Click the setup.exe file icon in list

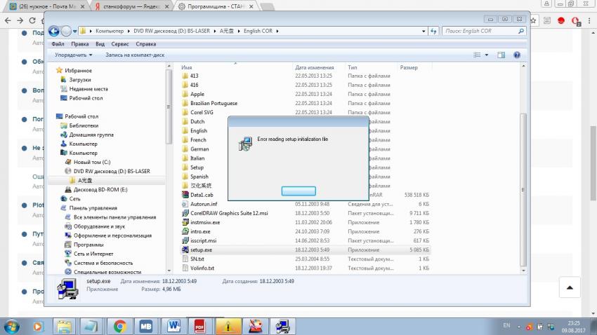click(x=185, y=249)
